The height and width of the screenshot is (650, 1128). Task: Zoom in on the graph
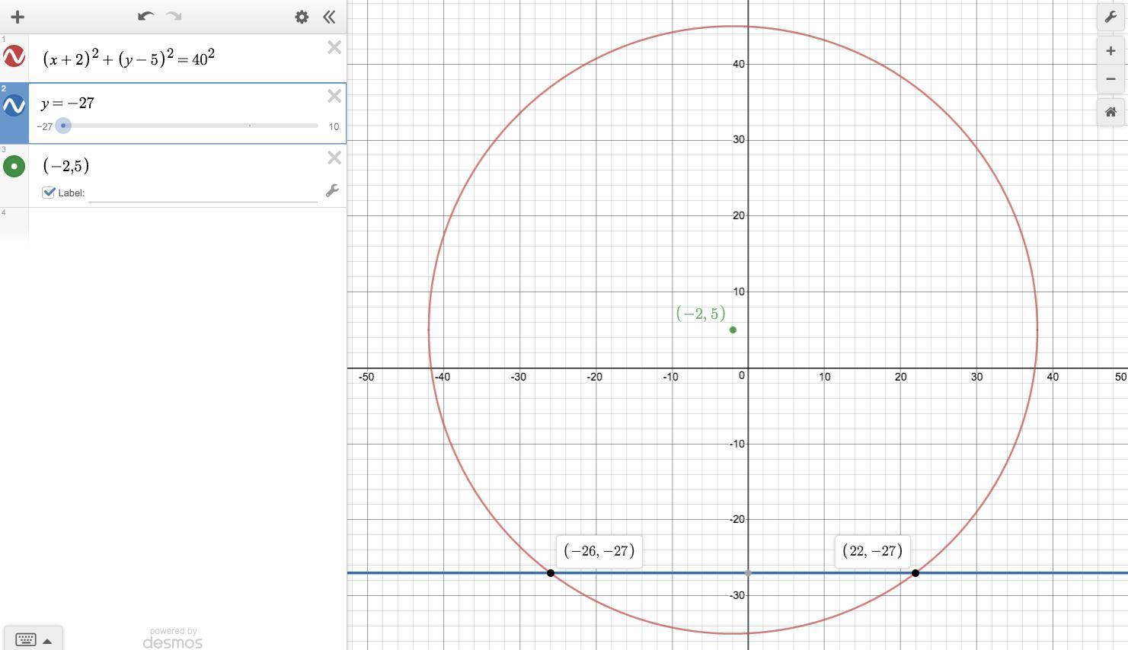[x=1110, y=51]
